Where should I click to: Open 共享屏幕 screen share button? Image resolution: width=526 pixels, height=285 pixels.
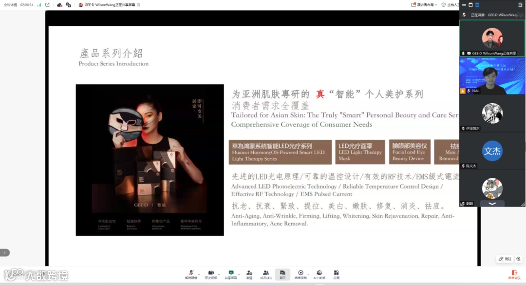231,275
